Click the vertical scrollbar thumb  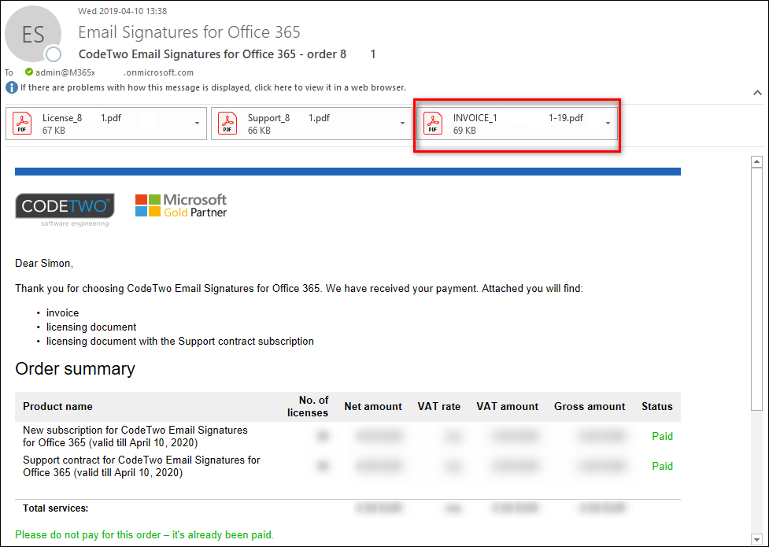[x=756, y=289]
